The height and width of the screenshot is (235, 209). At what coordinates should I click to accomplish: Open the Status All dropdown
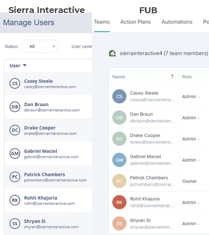pyautogui.click(x=39, y=46)
